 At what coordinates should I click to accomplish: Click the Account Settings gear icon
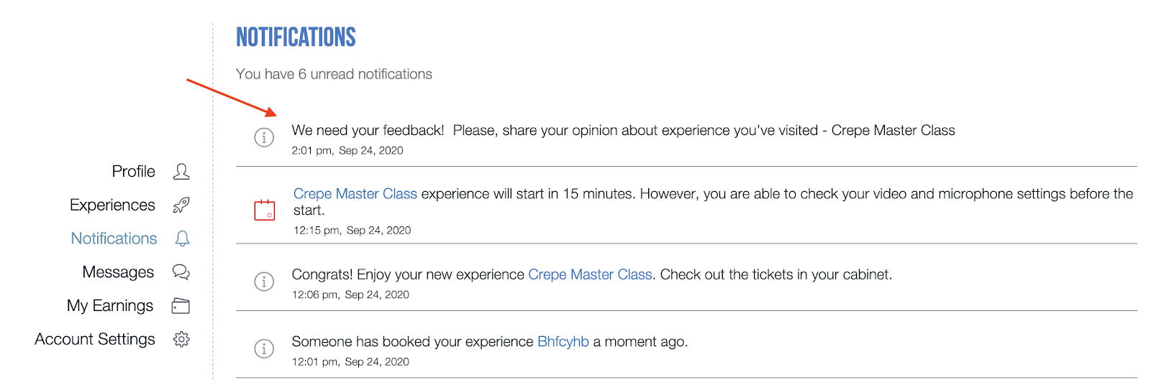tap(181, 339)
